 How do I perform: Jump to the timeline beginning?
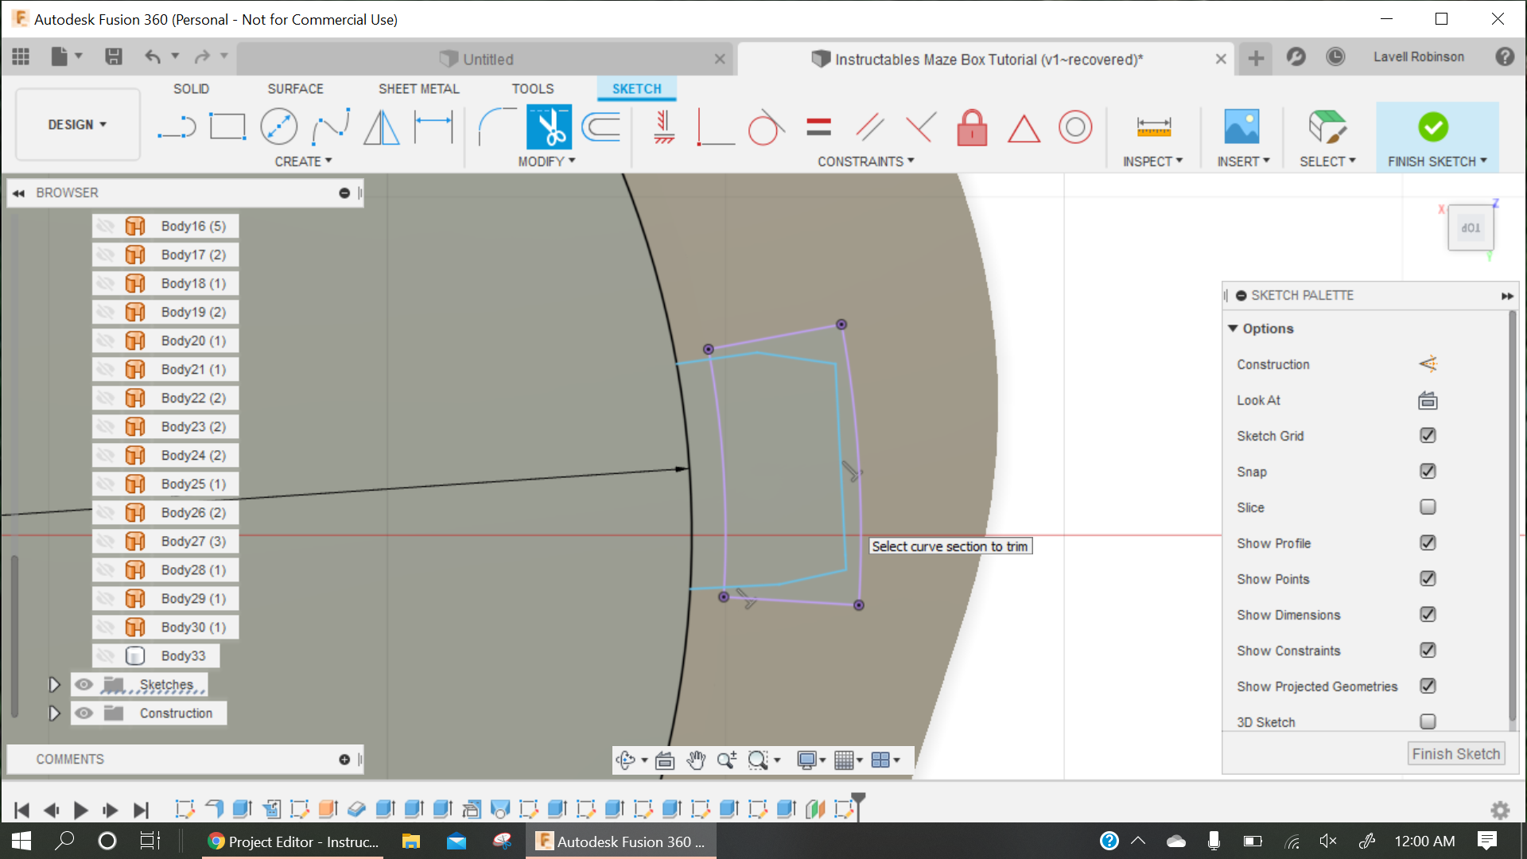pos(21,810)
